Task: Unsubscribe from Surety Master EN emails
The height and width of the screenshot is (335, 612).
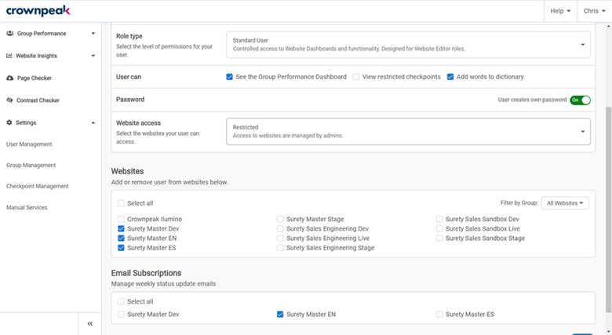Action: [280, 315]
